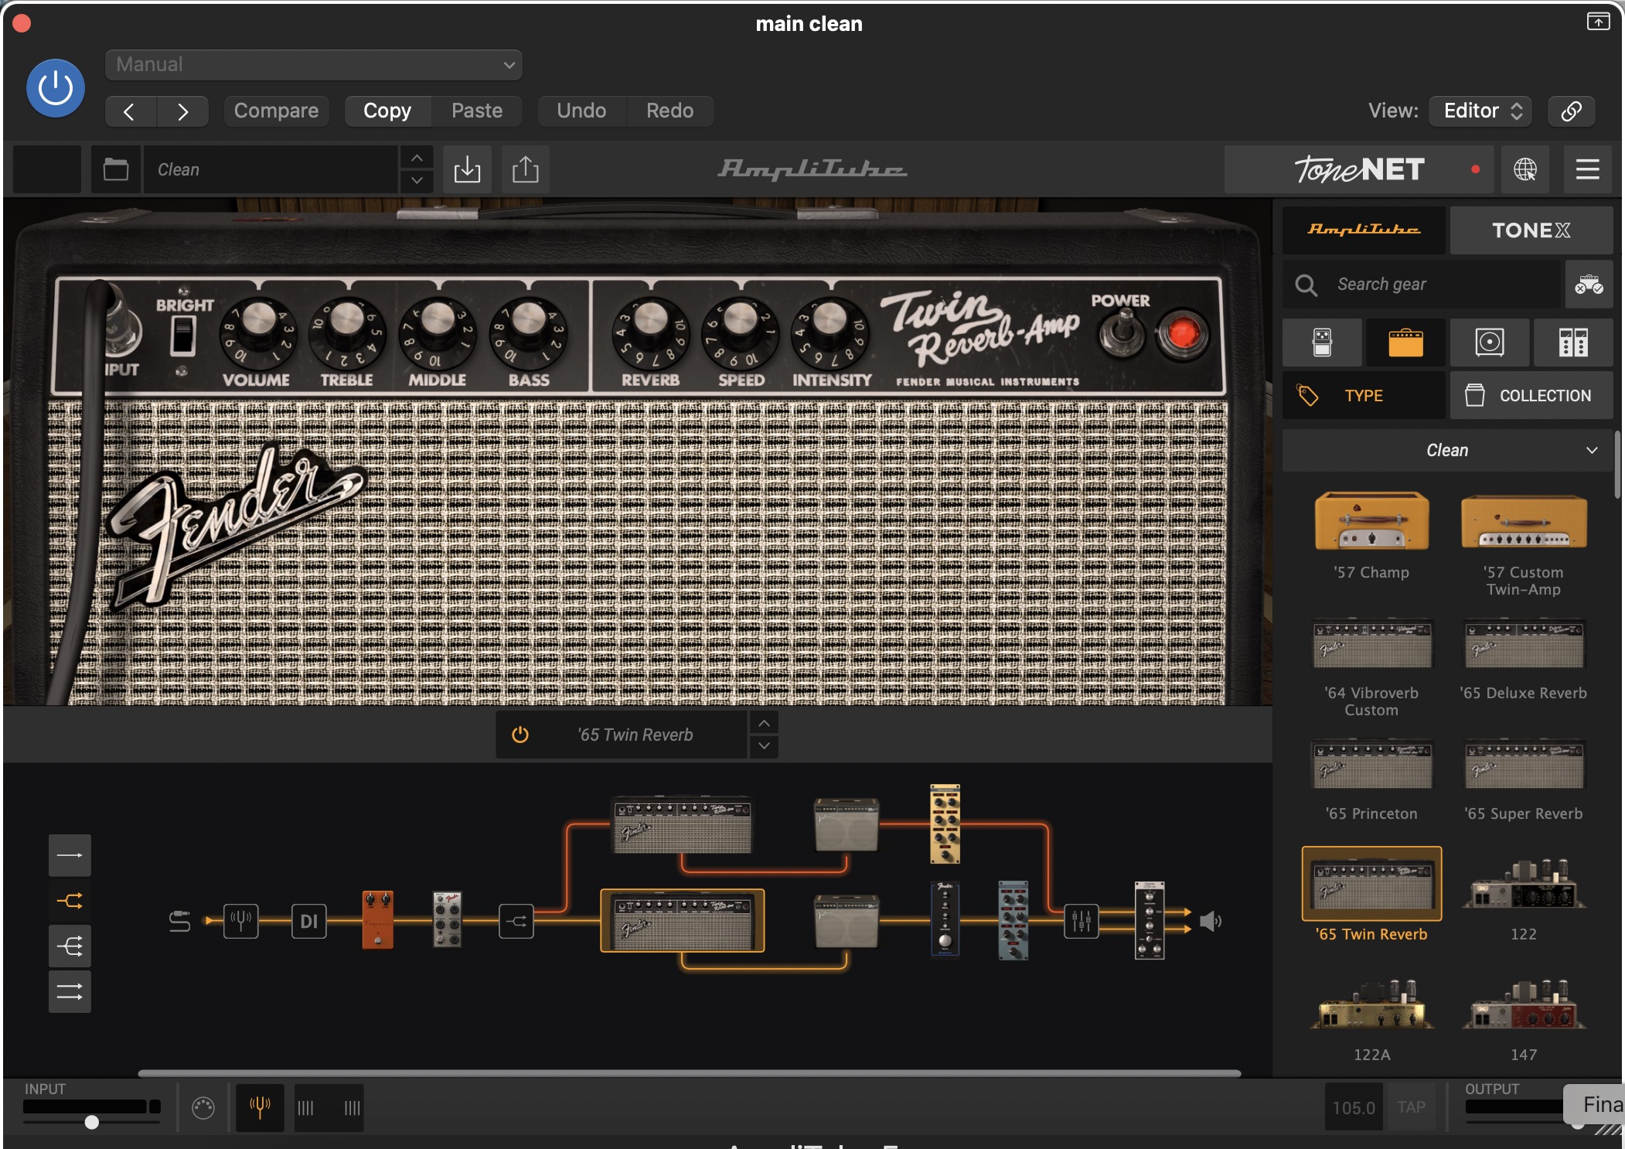Viewport: 1625px width, 1149px height.
Task: Step to previous preset with up arrow
Action: [417, 158]
